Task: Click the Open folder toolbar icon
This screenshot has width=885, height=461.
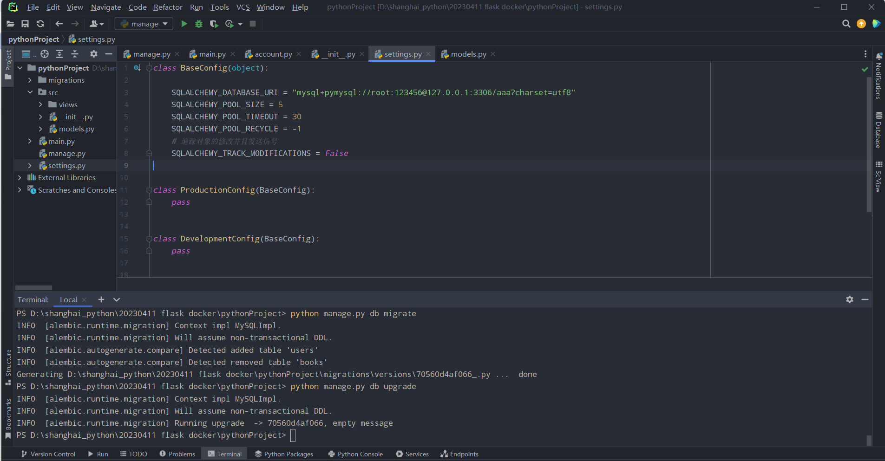Action: click(x=10, y=24)
